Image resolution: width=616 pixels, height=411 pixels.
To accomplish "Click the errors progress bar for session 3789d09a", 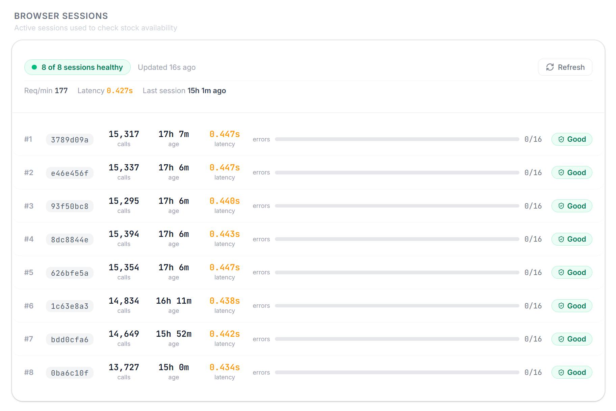I will (397, 139).
